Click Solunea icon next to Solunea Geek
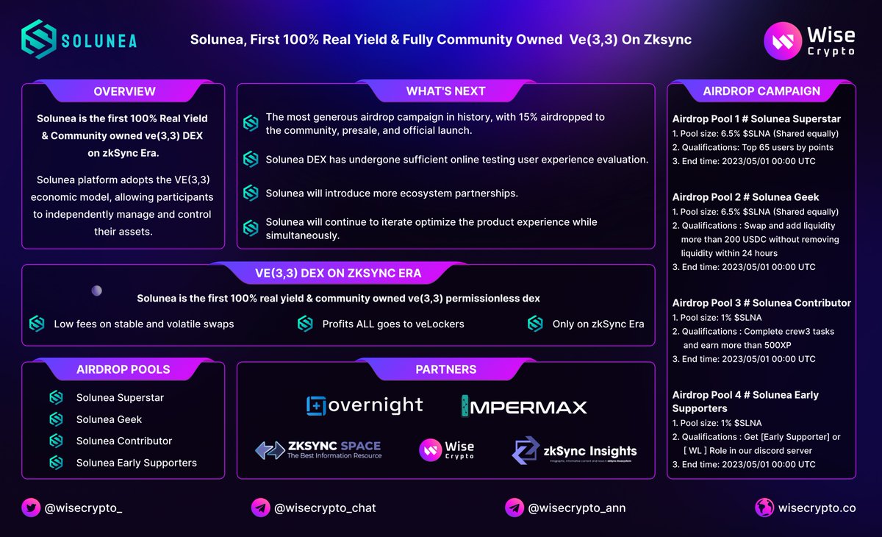Viewport: 882px width, 537px height. (56, 419)
